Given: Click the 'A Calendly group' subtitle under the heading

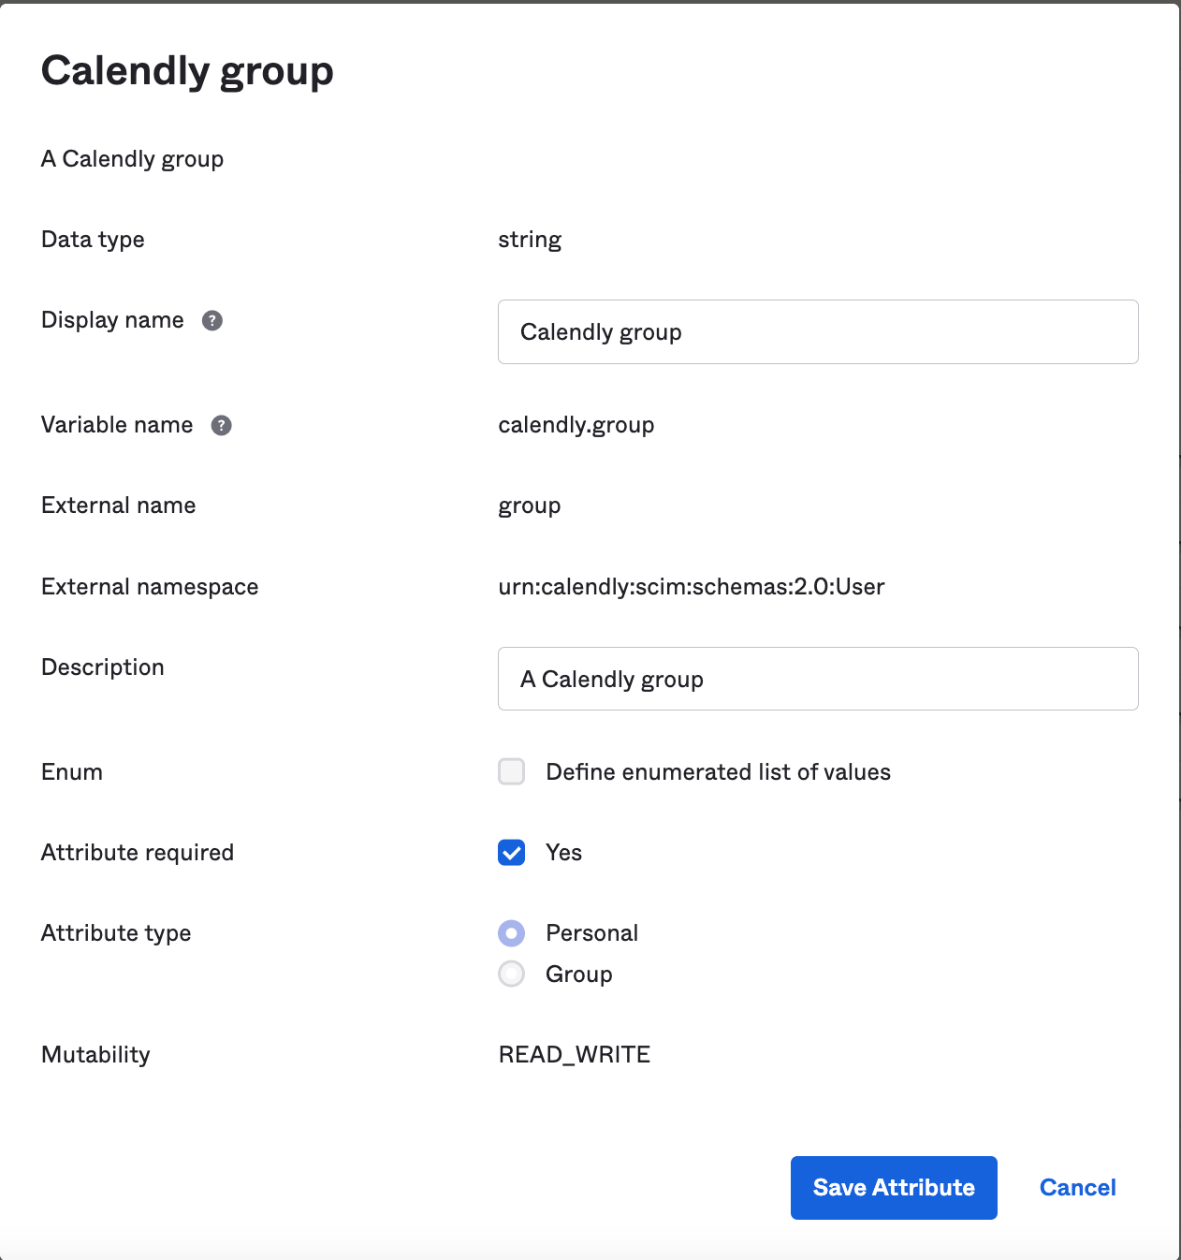Looking at the screenshot, I should click(132, 159).
